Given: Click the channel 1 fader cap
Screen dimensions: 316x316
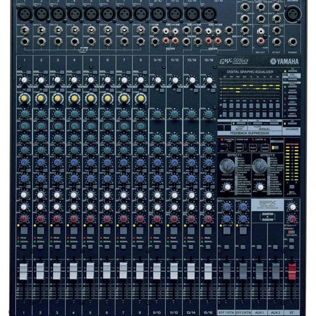Looking at the screenshot, I should (24, 272).
